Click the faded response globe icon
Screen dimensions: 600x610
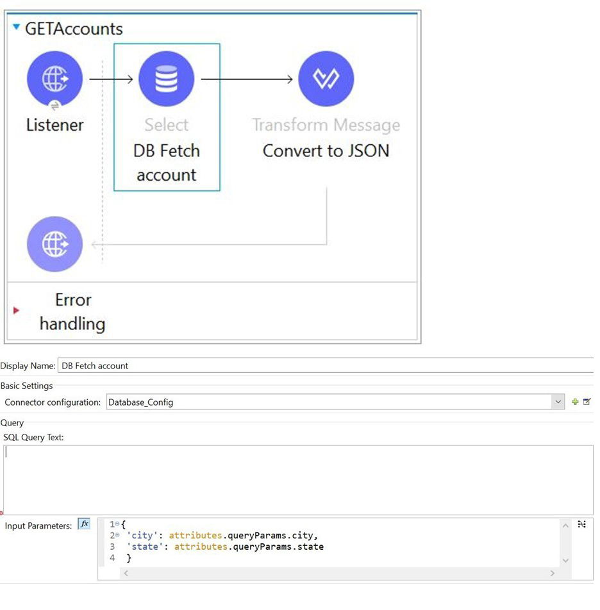click(x=54, y=244)
